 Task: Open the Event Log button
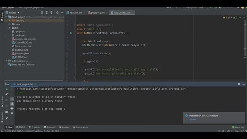click(x=238, y=127)
